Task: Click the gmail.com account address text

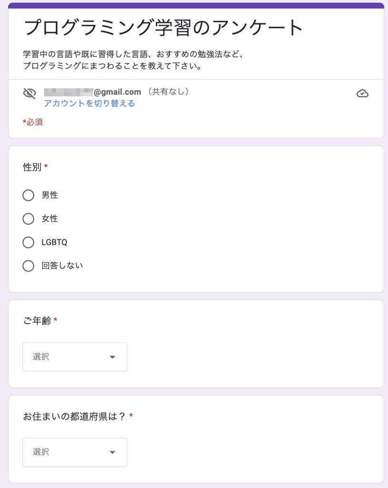Action: tap(93, 92)
